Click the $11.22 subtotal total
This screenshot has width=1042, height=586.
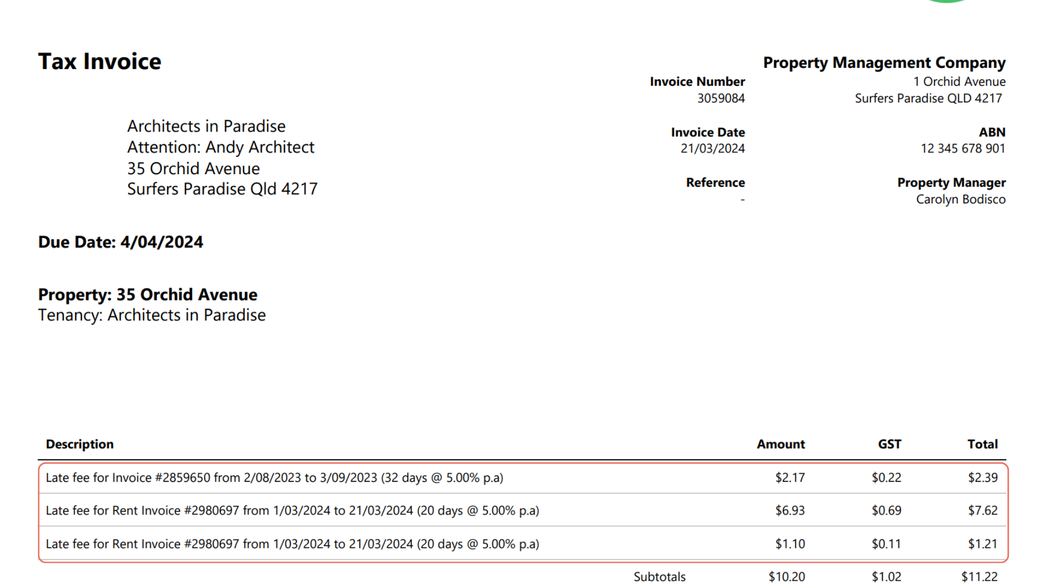(x=979, y=577)
